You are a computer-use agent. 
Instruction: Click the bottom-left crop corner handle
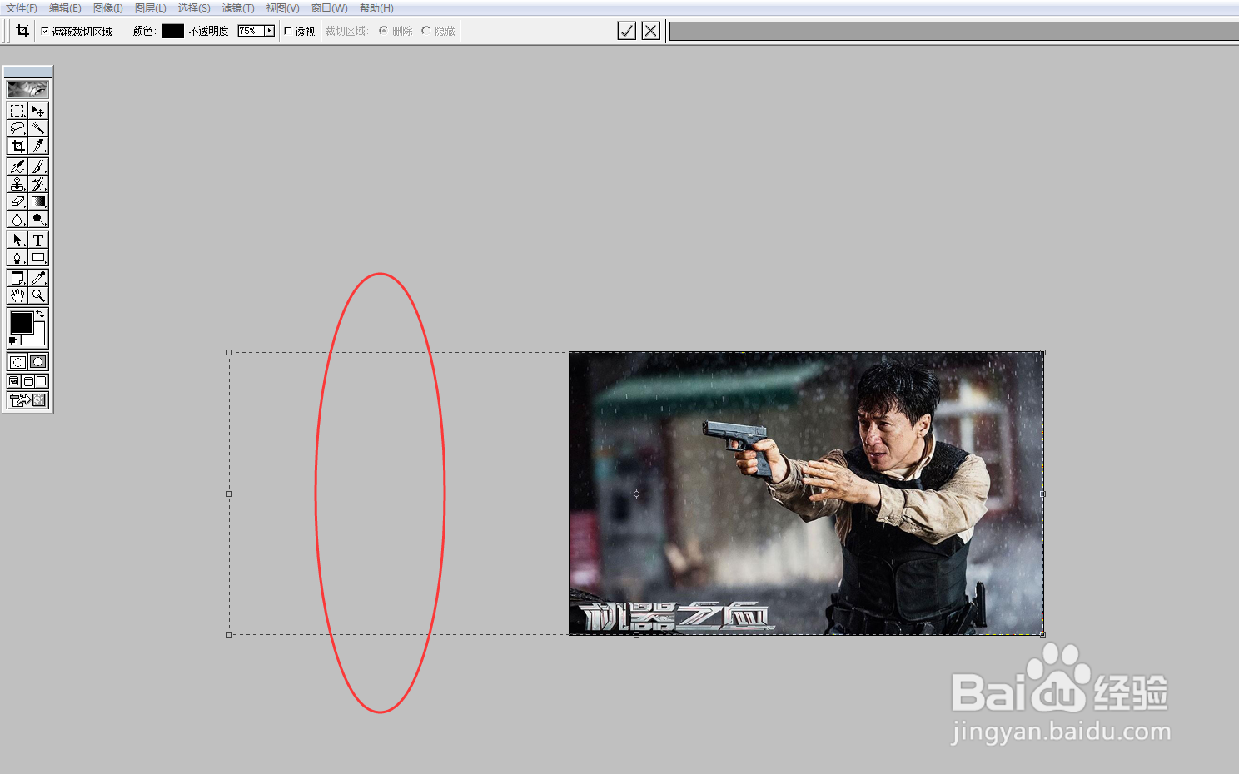230,634
